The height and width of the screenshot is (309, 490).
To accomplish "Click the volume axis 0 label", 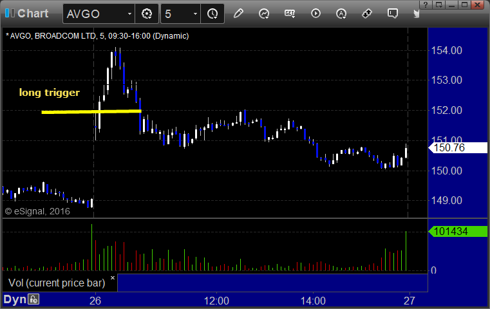I will tap(433, 270).
